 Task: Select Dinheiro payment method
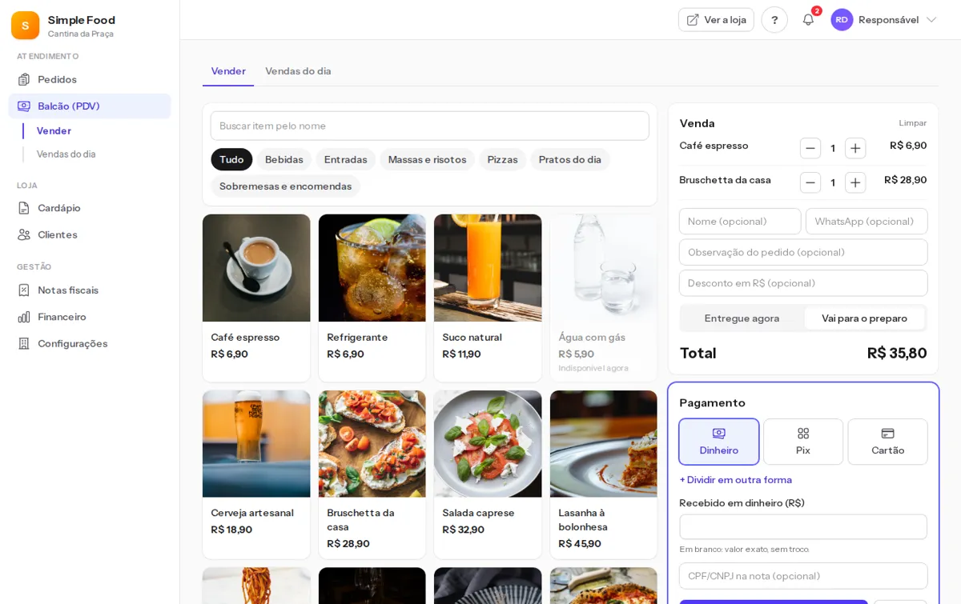(x=719, y=442)
